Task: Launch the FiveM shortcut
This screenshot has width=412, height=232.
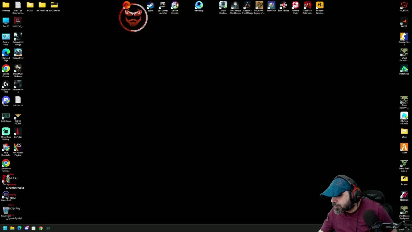Action: [404, 149]
